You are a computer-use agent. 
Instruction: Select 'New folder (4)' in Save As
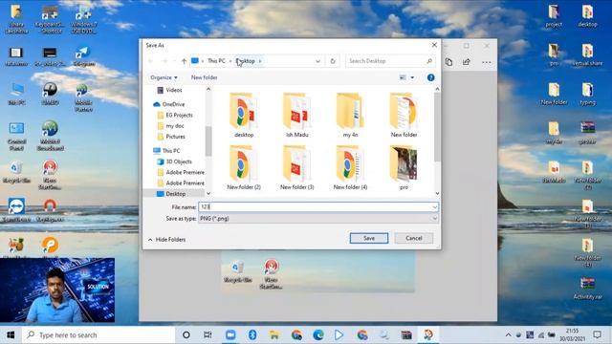point(350,168)
